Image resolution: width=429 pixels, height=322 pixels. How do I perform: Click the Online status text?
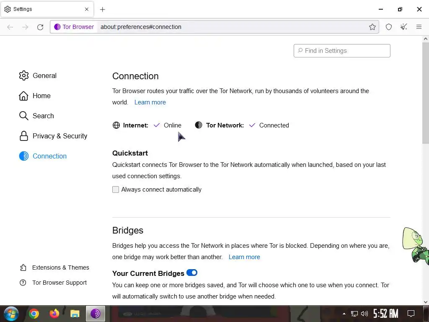pos(172,125)
